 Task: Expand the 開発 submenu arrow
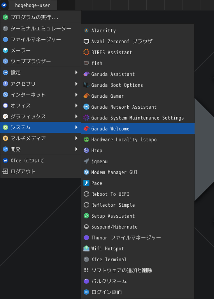76,149
